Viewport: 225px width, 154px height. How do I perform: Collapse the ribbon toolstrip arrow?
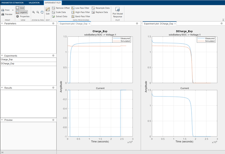(223, 20)
